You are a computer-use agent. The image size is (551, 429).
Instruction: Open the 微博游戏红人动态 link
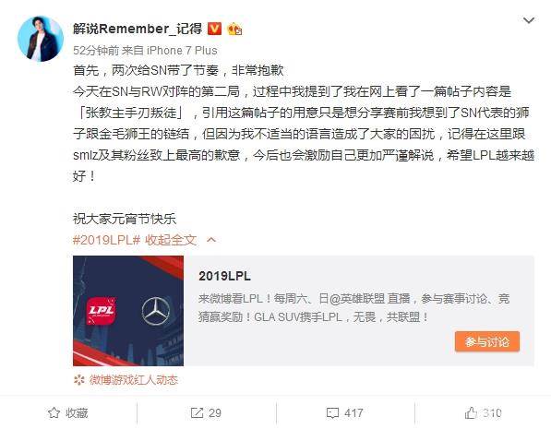pos(134,380)
